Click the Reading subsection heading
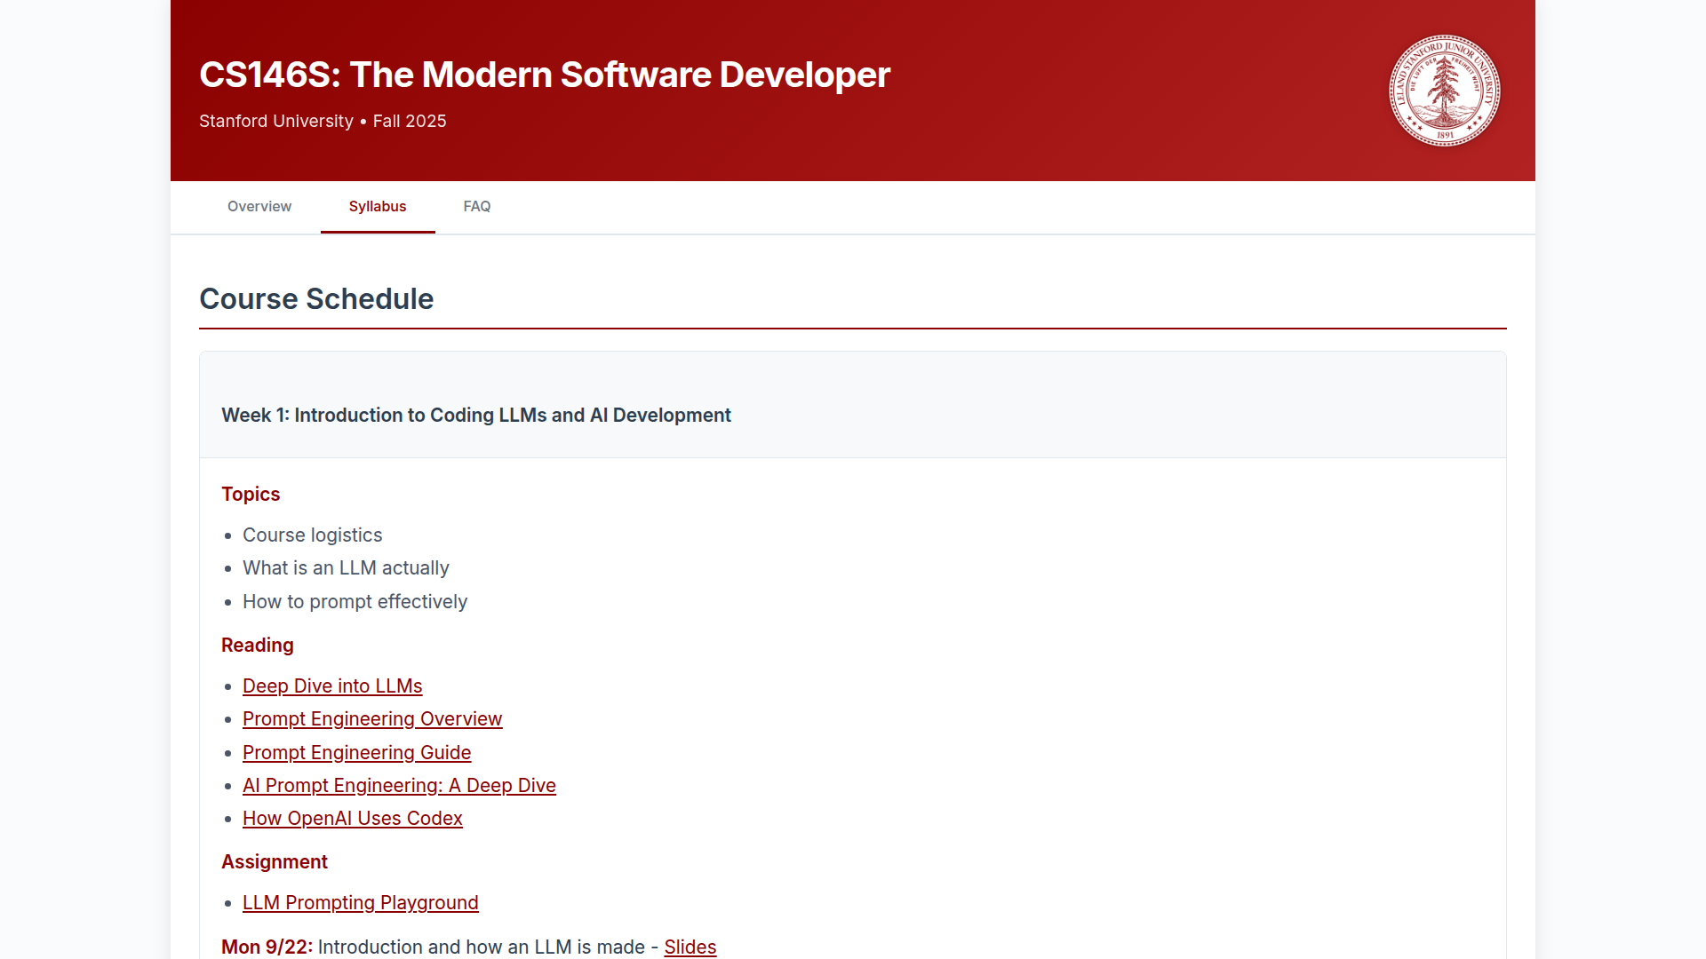 [257, 645]
